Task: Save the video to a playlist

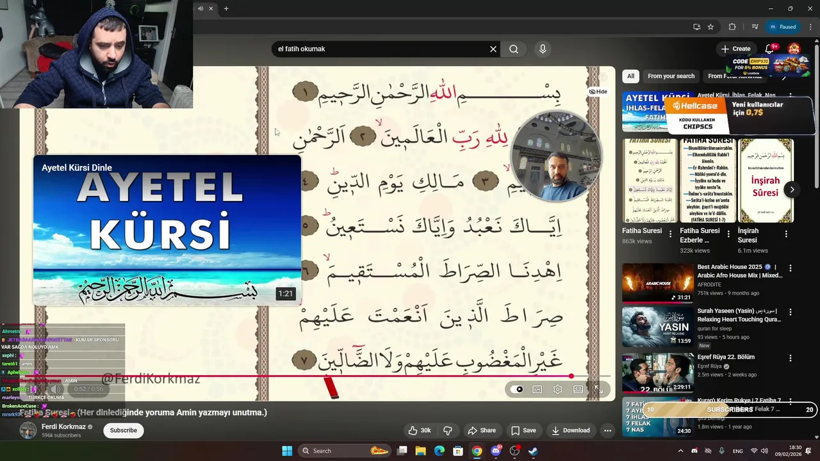Action: coord(523,430)
